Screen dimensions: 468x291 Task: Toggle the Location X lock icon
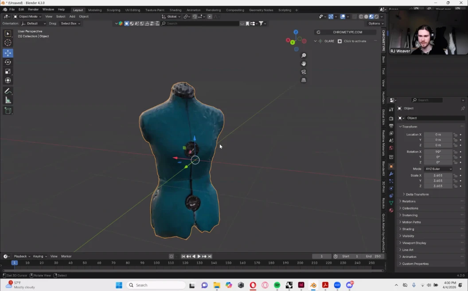click(455, 135)
